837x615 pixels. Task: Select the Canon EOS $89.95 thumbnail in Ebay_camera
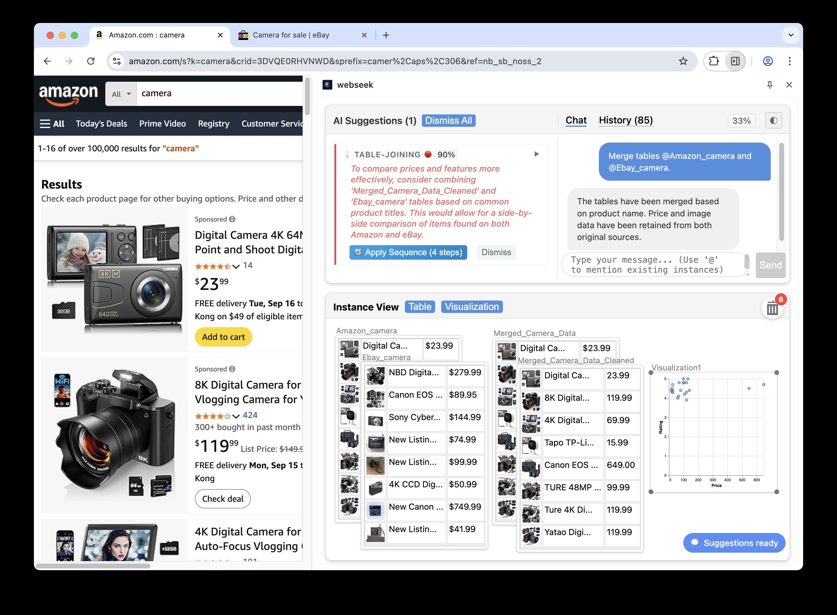pyautogui.click(x=375, y=398)
